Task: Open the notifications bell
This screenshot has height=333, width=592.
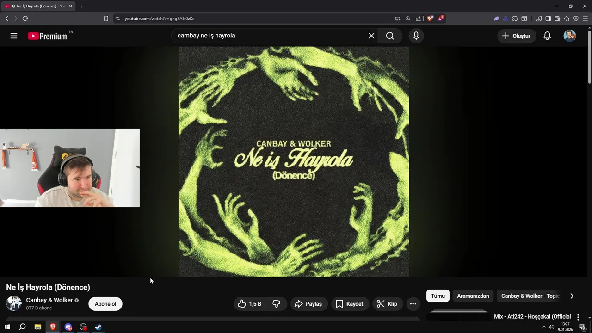Action: pyautogui.click(x=547, y=36)
